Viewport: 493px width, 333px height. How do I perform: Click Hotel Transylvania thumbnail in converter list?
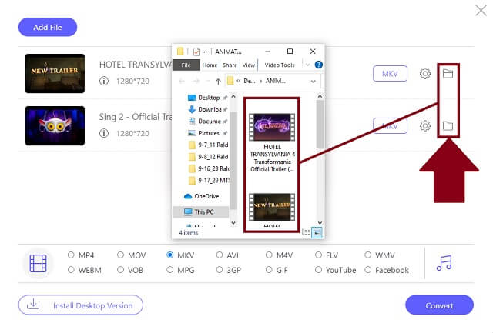tap(55, 73)
